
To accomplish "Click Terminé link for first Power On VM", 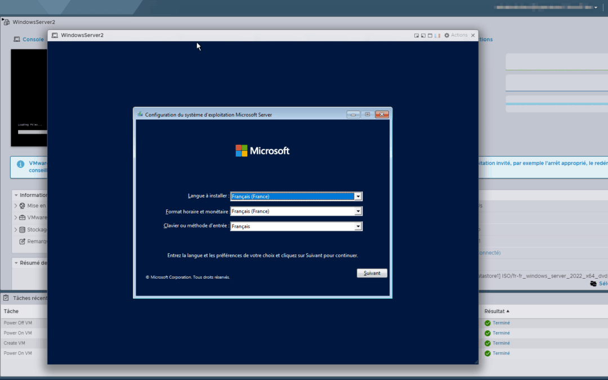I will (501, 333).
